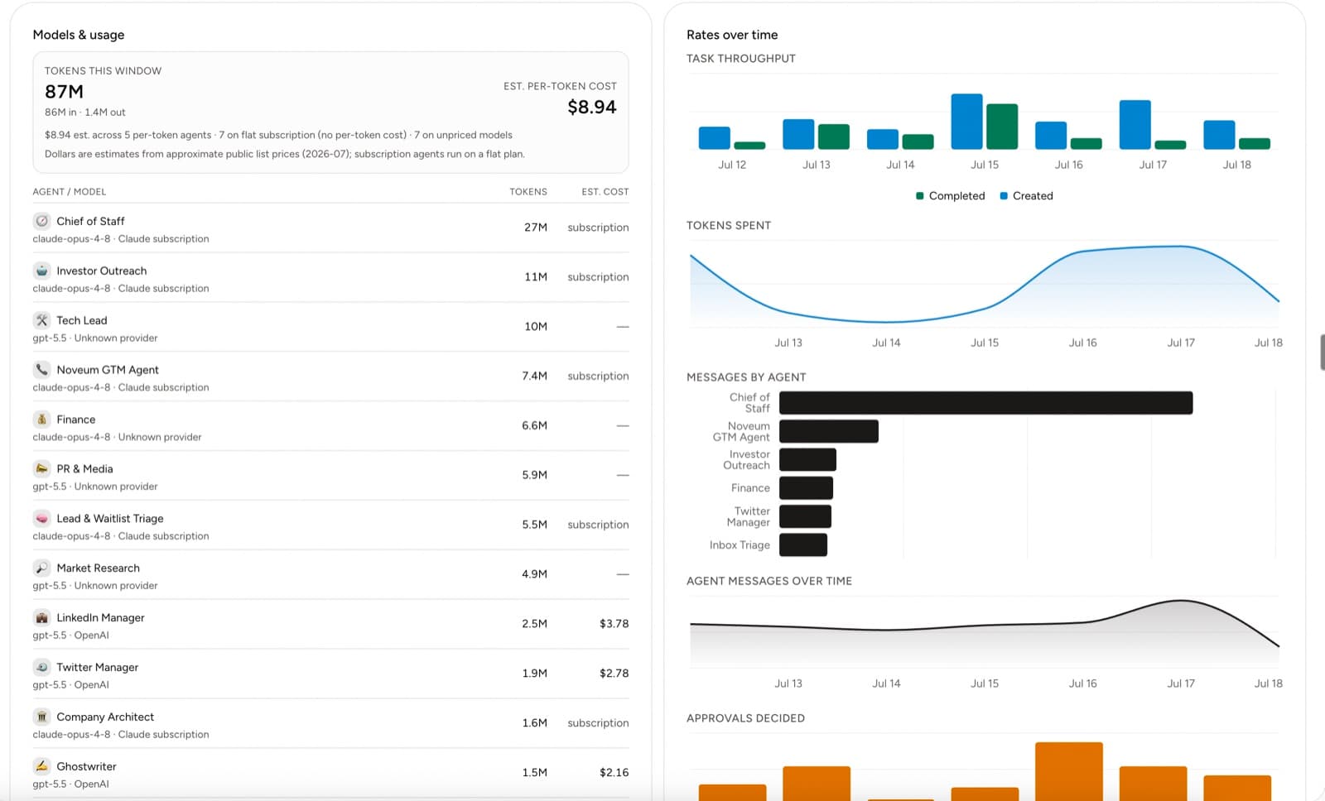Select the Lead & Waitlist Triage name
This screenshot has height=801, width=1325.
coord(110,518)
